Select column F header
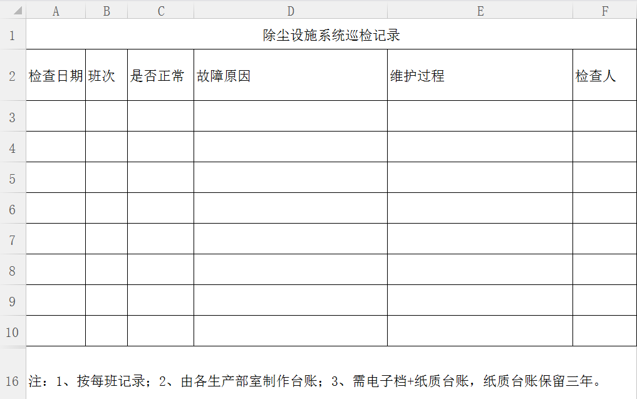637x399 pixels. [x=604, y=11]
